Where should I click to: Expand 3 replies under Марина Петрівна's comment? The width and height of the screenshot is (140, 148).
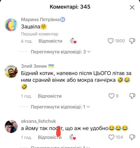[61, 52]
